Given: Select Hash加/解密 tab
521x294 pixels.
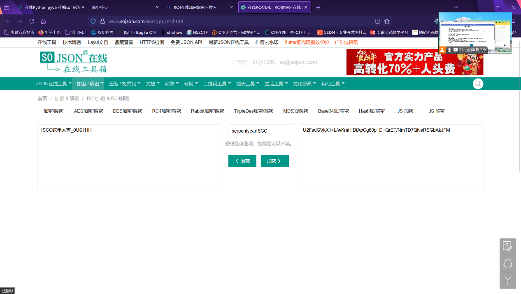Looking at the screenshot, I should pyautogui.click(x=372, y=111).
